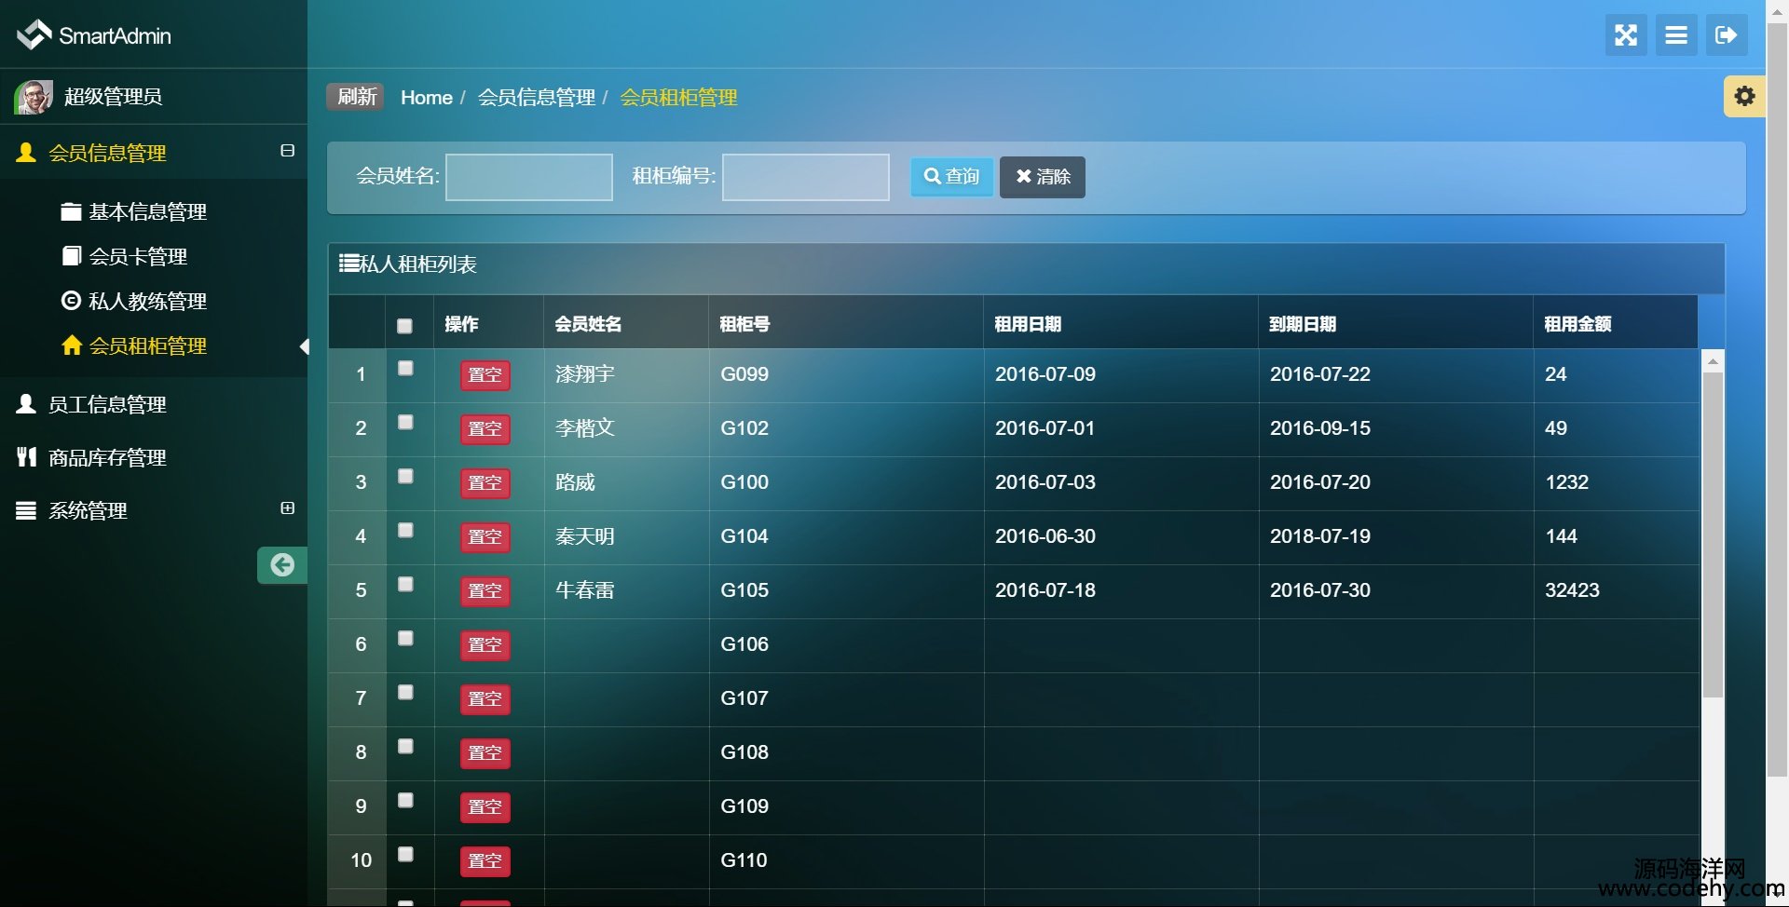Click 置空 button for locker G104

[485, 537]
